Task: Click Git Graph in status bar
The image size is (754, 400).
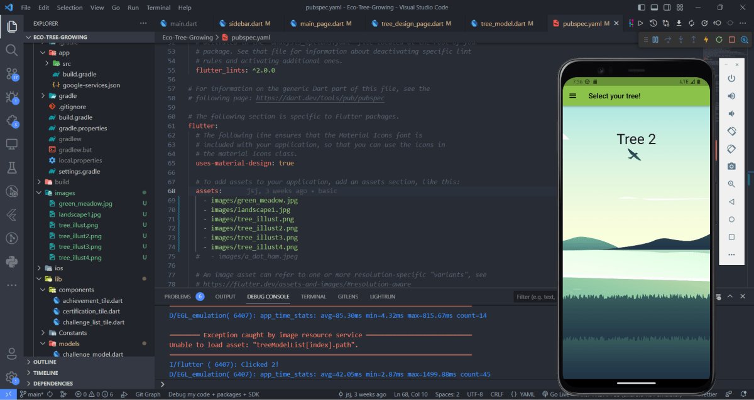Action: click(148, 394)
